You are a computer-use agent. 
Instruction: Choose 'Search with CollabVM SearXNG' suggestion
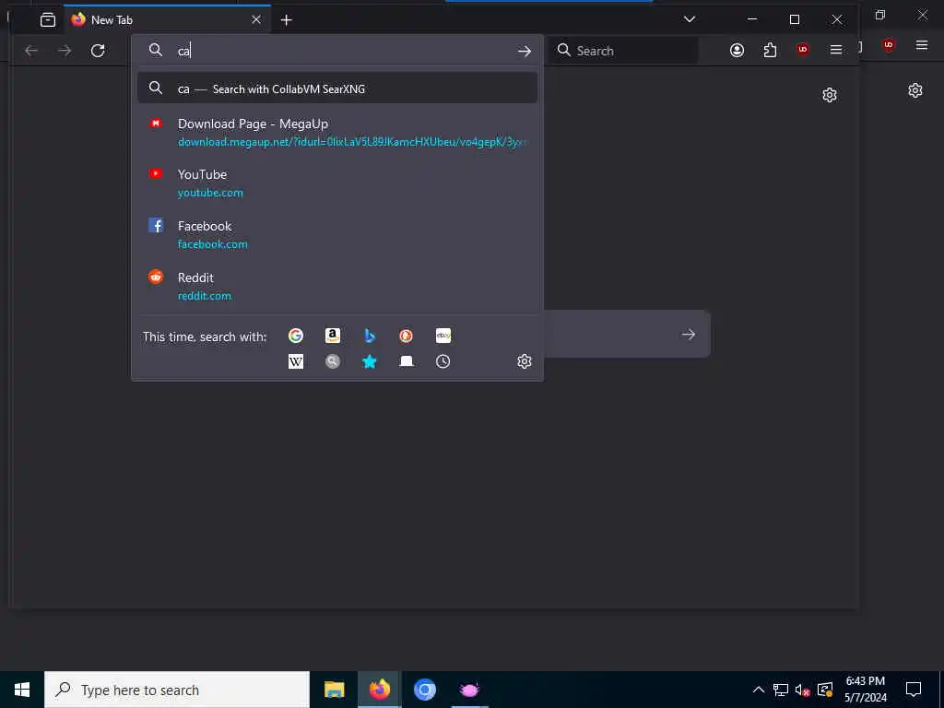(337, 88)
